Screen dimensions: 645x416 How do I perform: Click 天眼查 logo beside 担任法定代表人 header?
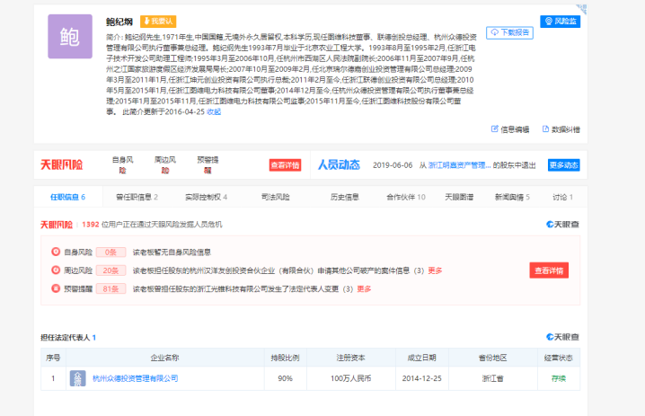(562, 337)
